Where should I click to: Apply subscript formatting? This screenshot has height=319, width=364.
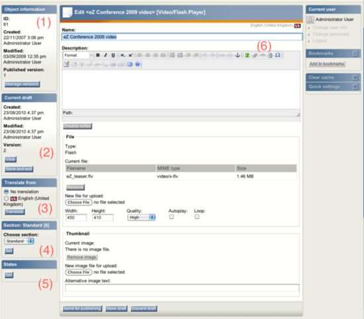pos(122,55)
